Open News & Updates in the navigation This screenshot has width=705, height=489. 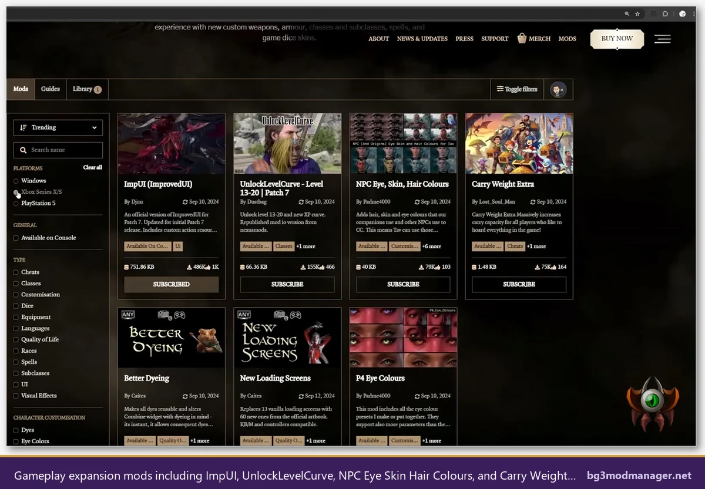click(x=422, y=39)
